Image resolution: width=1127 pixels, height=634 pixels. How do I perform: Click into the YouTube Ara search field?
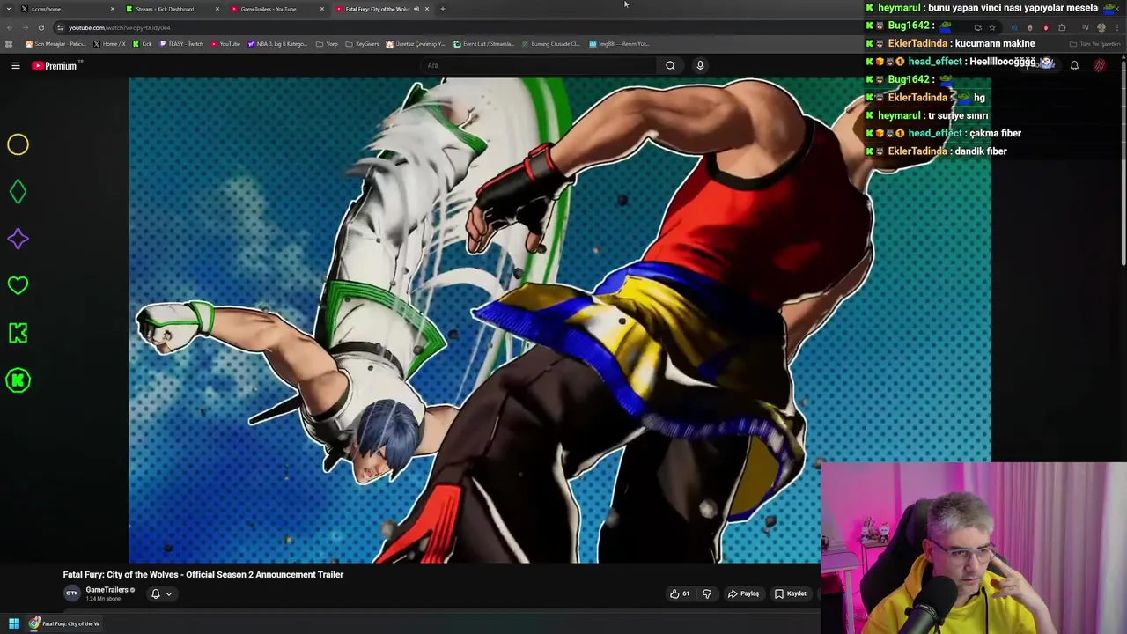pyautogui.click(x=537, y=65)
